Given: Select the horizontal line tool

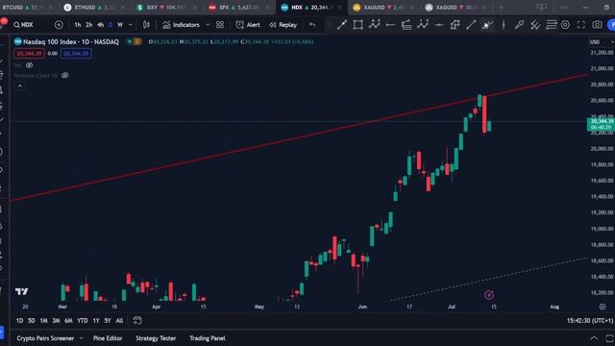Looking at the screenshot, I should click(x=390, y=25).
